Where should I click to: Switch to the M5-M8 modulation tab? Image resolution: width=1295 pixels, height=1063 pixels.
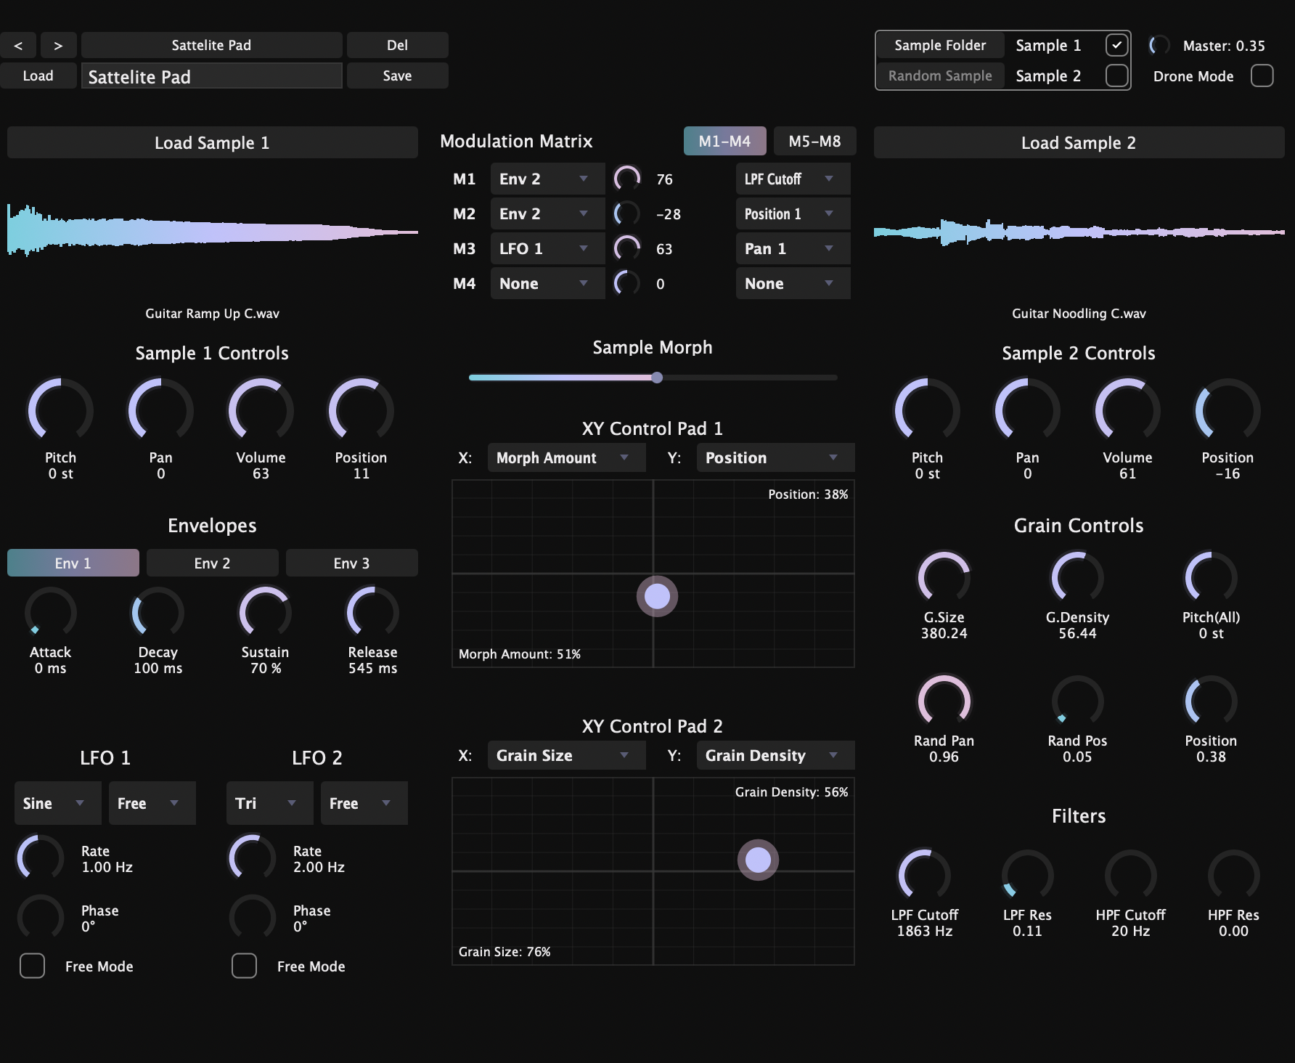815,140
